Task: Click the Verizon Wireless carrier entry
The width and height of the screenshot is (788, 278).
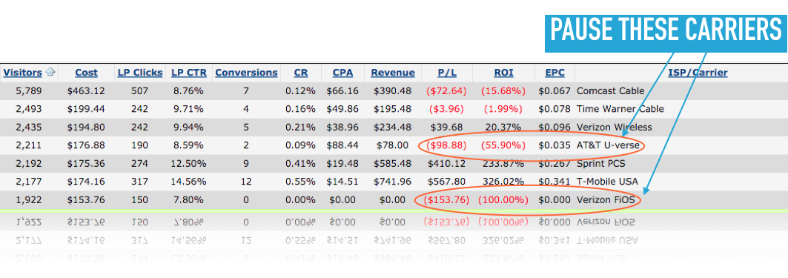Action: pyautogui.click(x=614, y=128)
